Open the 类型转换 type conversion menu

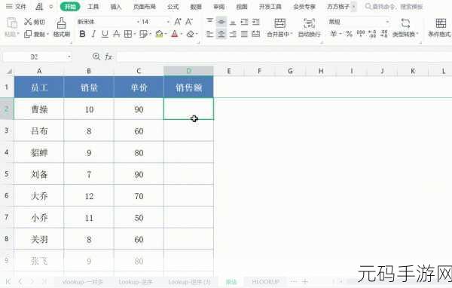(405, 27)
